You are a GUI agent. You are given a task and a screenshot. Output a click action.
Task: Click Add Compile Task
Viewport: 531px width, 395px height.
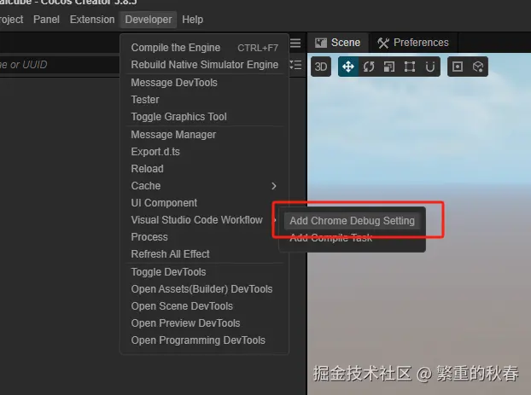tap(352, 238)
